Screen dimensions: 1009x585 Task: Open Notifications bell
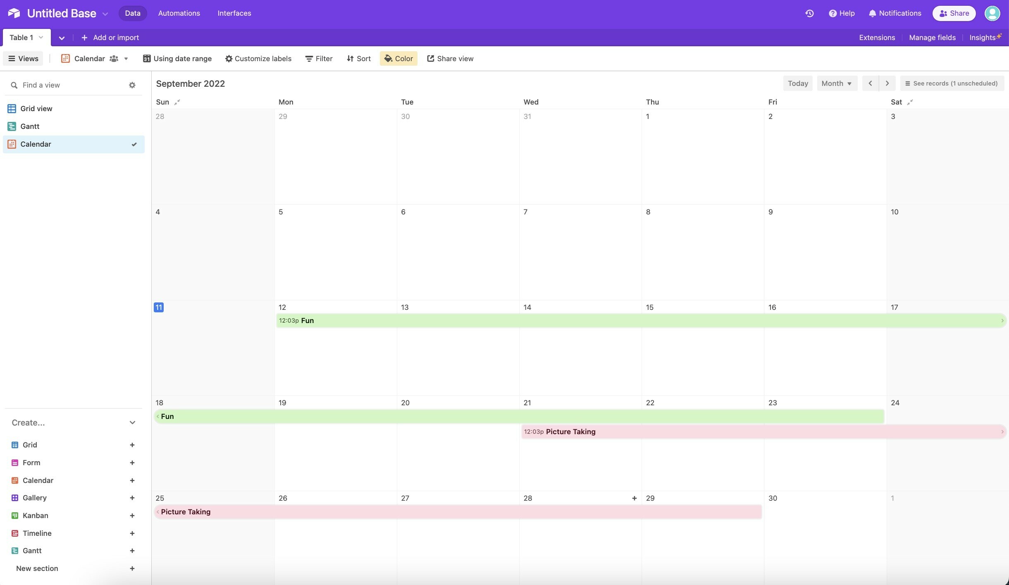pos(895,13)
